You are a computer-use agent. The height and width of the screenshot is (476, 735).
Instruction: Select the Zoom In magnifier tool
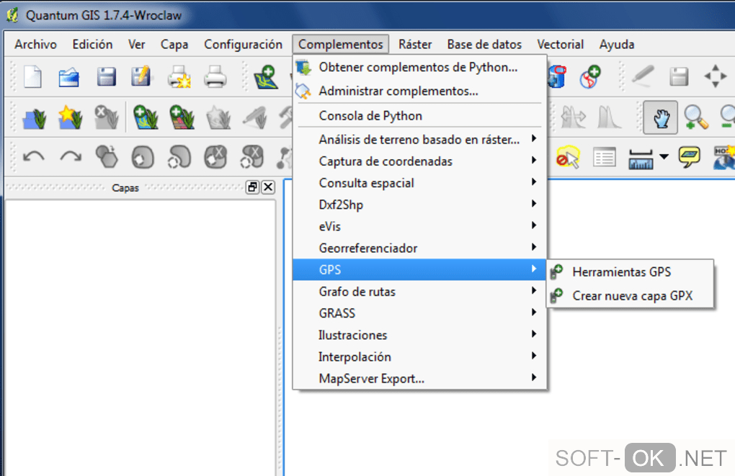[695, 117]
